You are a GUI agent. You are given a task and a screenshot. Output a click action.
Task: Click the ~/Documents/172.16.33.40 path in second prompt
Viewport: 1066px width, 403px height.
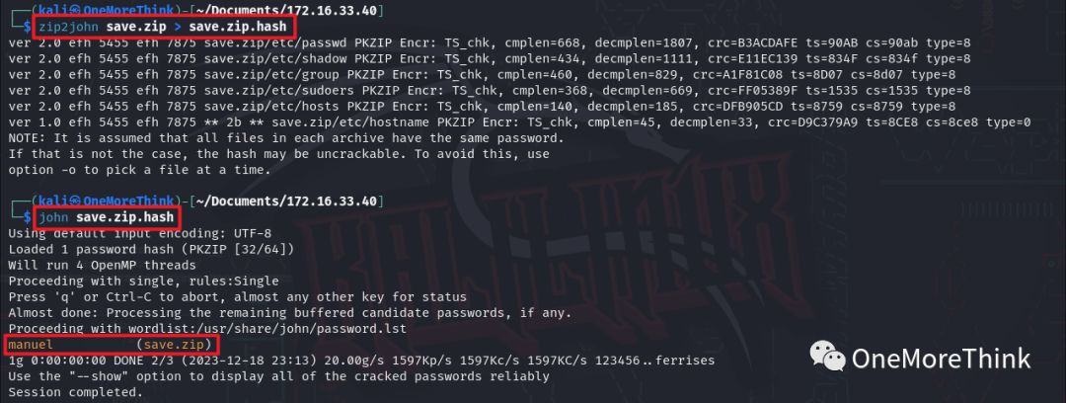tap(285, 201)
